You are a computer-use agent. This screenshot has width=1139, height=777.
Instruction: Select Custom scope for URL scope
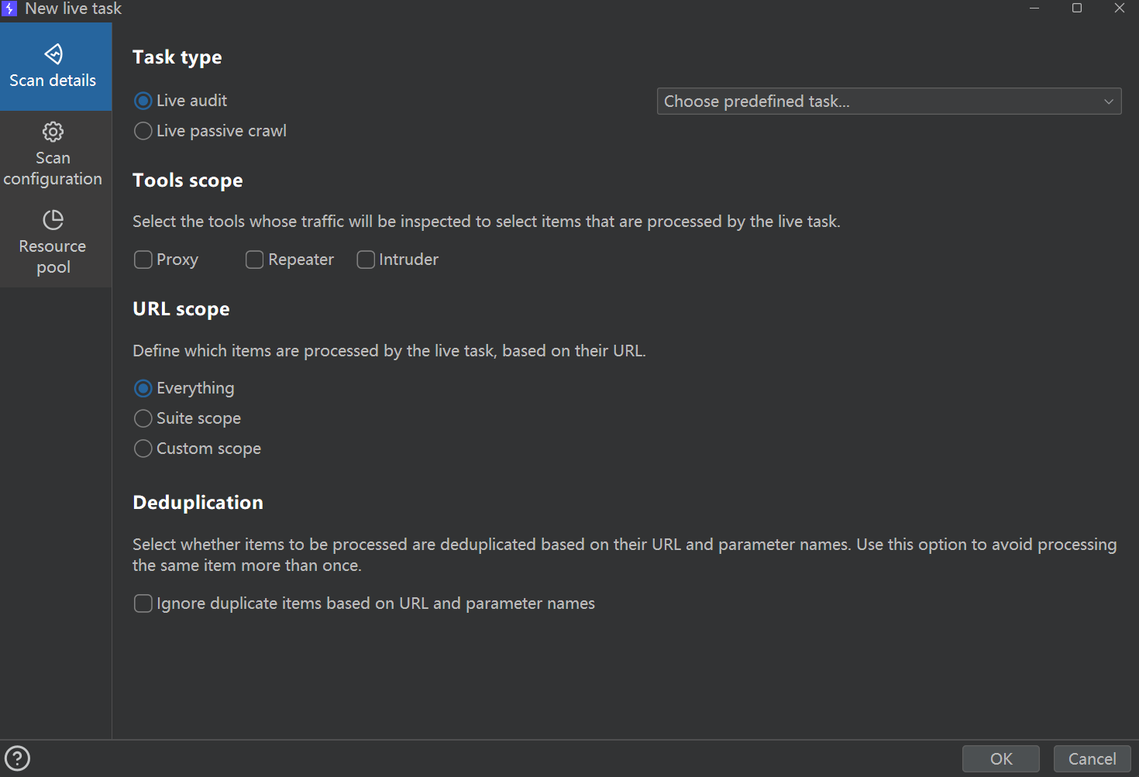(143, 449)
